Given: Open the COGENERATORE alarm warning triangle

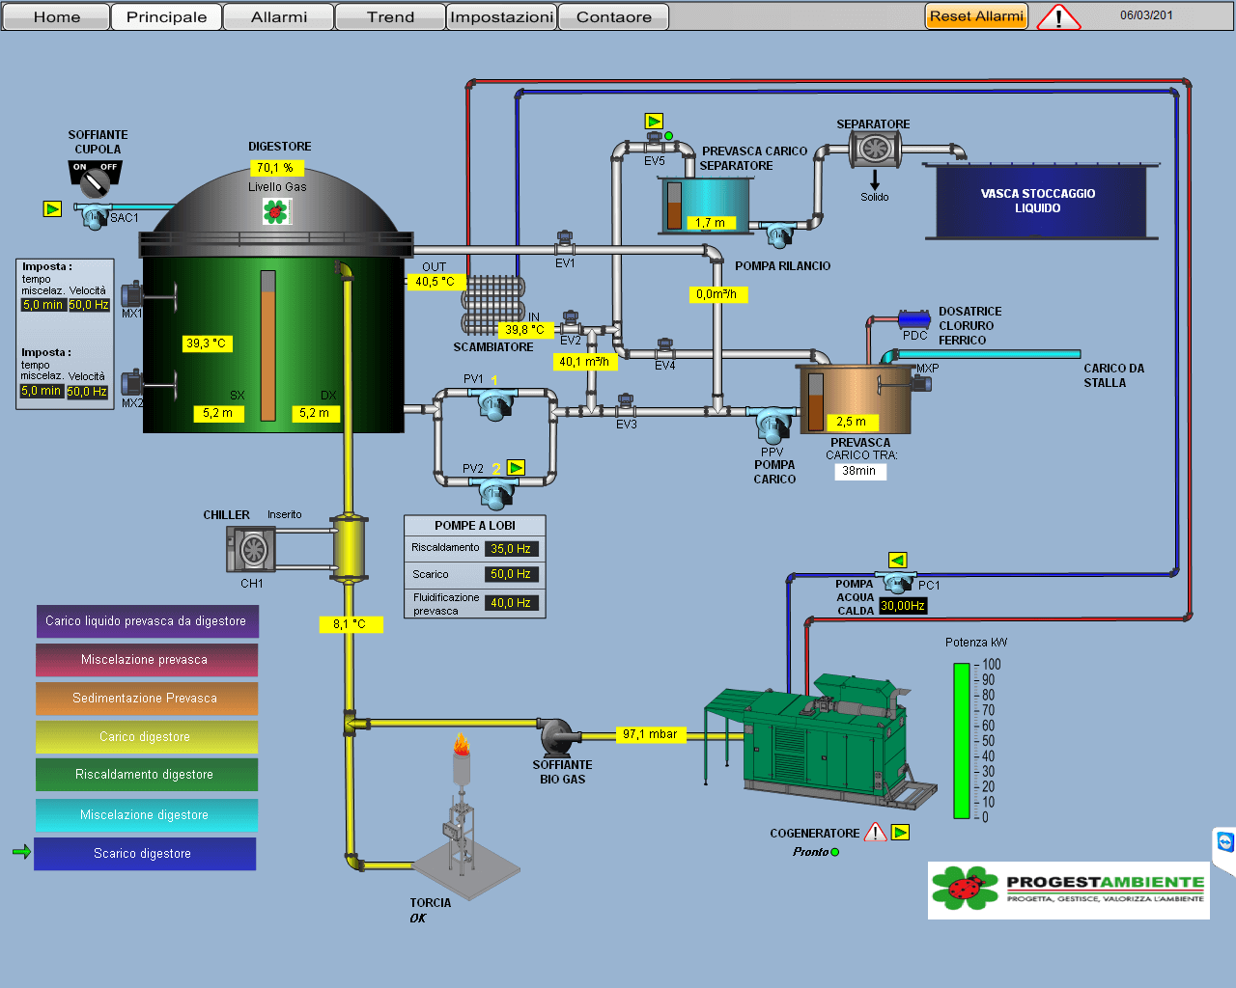Looking at the screenshot, I should pos(875,831).
